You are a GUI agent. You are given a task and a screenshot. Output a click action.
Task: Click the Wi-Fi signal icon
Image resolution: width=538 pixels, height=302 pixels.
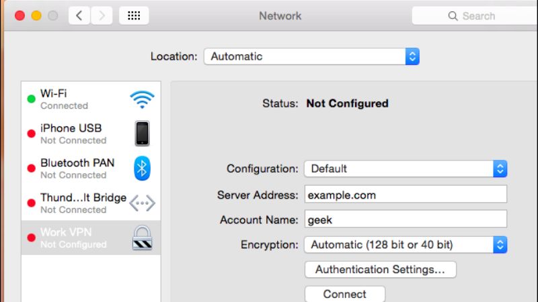pos(142,99)
